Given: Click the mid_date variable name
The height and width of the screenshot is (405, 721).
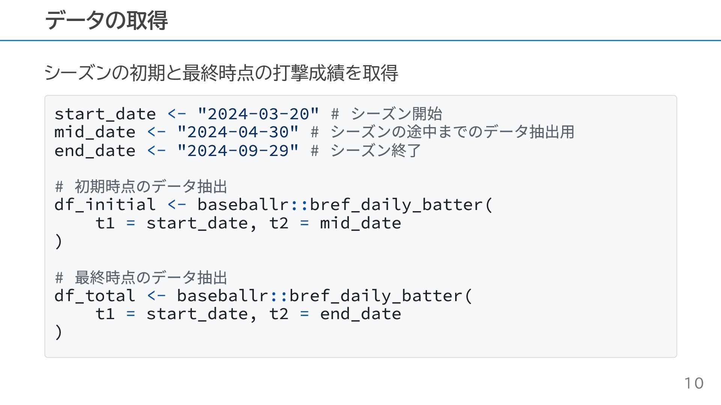Looking at the screenshot, I should 95,132.
